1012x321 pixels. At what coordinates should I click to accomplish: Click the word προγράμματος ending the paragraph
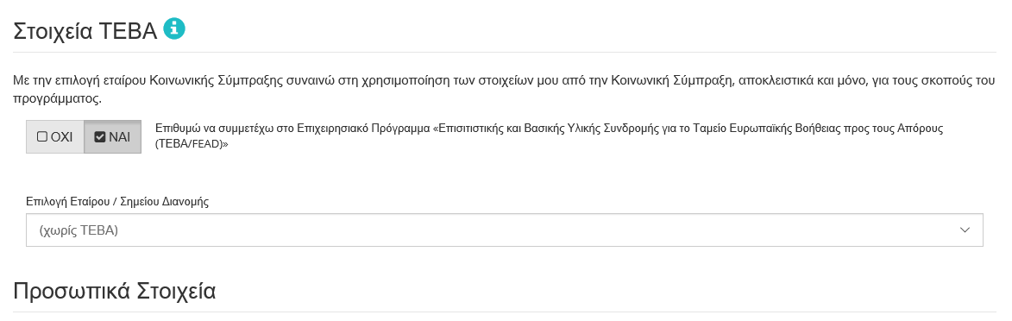coord(58,99)
